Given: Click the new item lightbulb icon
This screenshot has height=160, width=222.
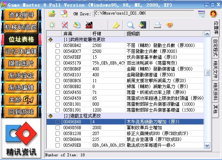Looking at the screenshot, I should click(x=52, y=25).
